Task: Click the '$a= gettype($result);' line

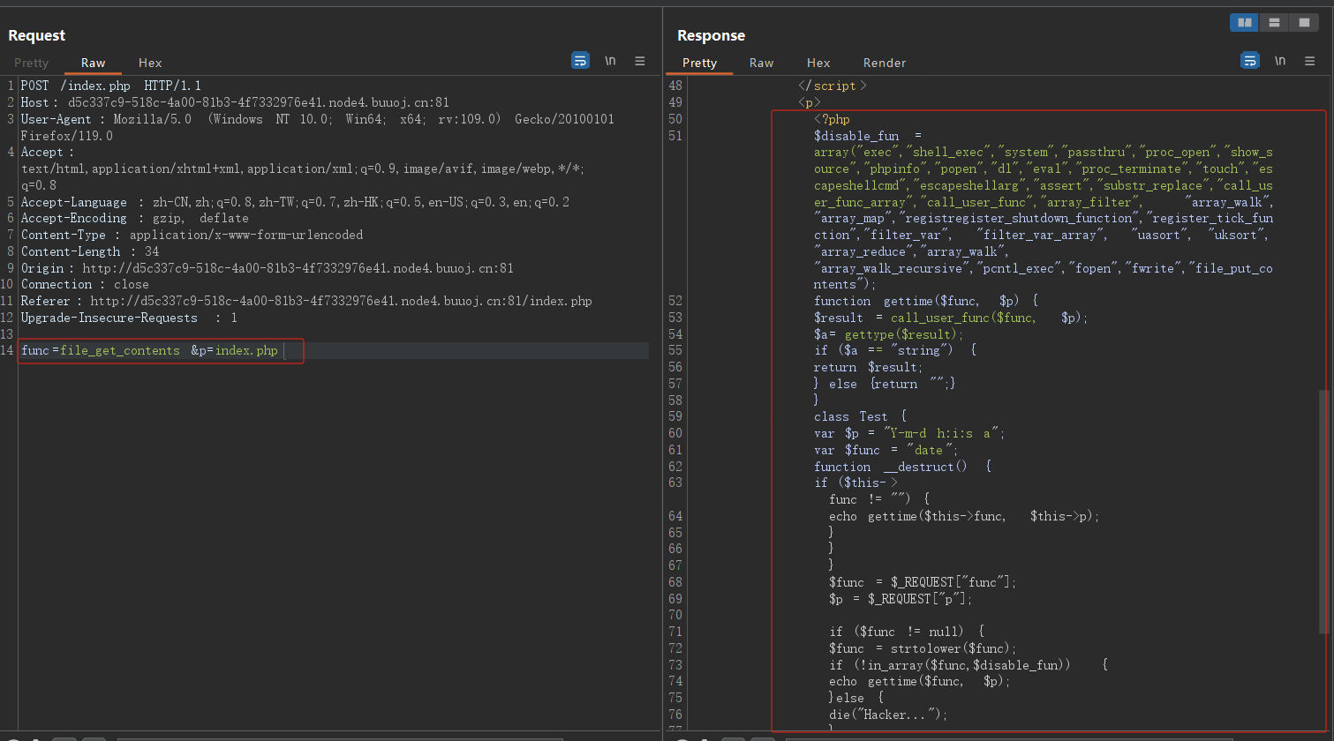Action: [x=889, y=334]
